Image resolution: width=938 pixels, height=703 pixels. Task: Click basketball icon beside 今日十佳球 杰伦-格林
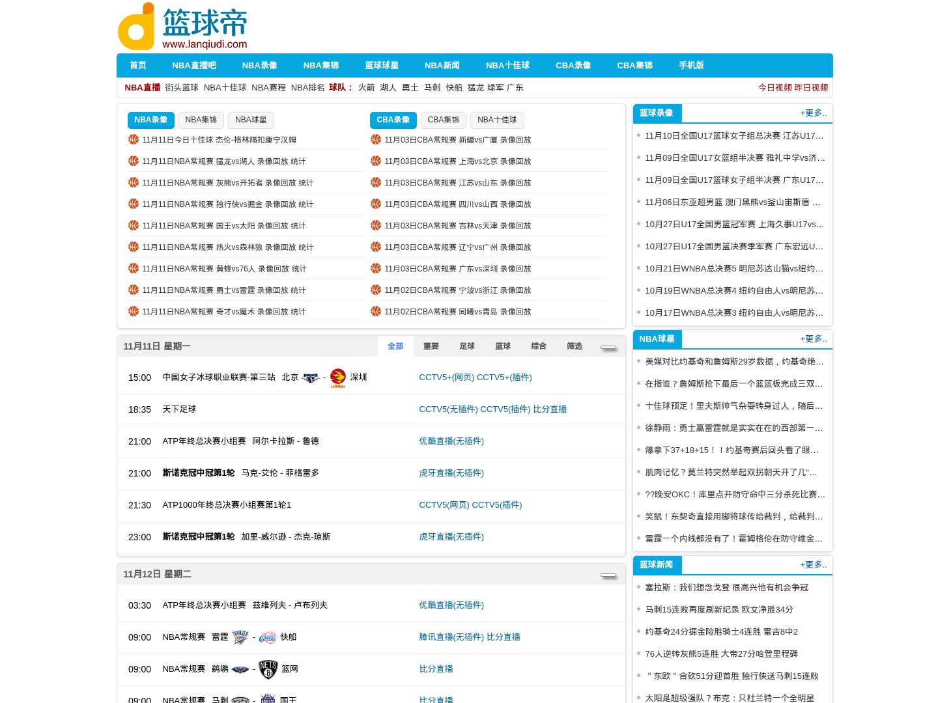pos(134,139)
